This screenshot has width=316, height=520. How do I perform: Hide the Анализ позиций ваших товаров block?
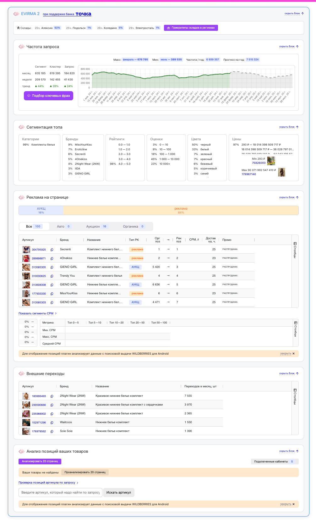(x=289, y=451)
